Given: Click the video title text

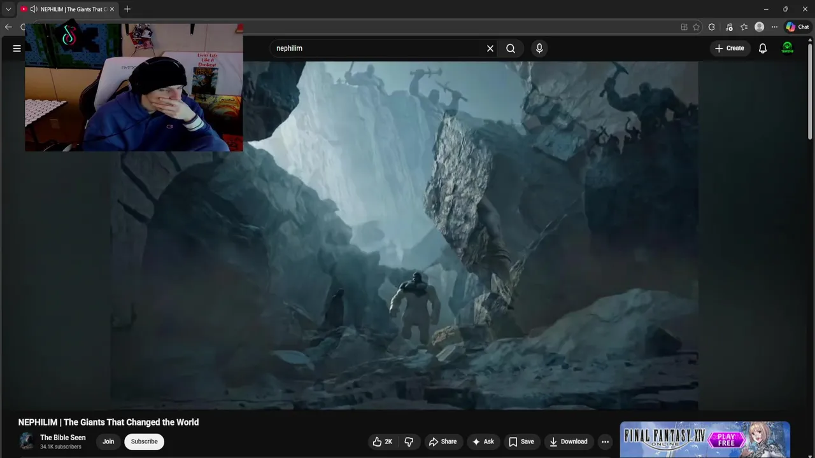Looking at the screenshot, I should point(108,422).
